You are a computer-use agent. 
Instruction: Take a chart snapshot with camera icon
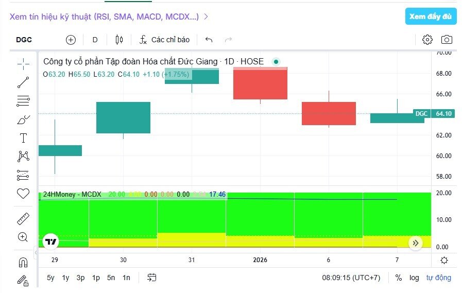(x=447, y=40)
